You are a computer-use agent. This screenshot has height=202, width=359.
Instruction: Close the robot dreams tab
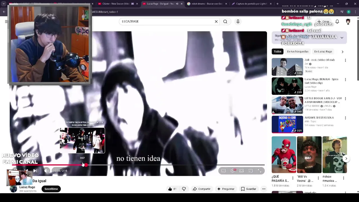point(226,4)
